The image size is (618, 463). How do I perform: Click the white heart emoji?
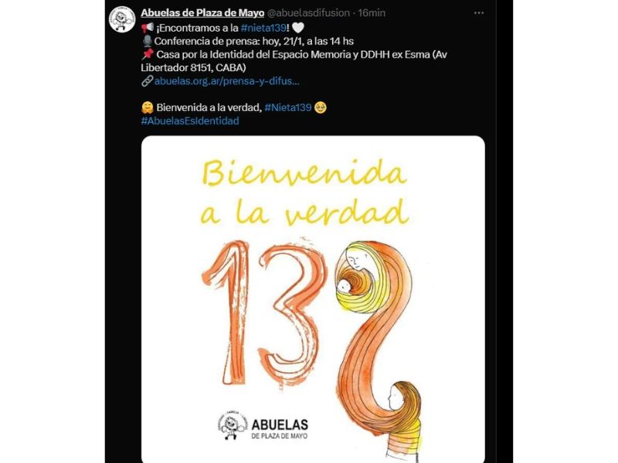298,28
